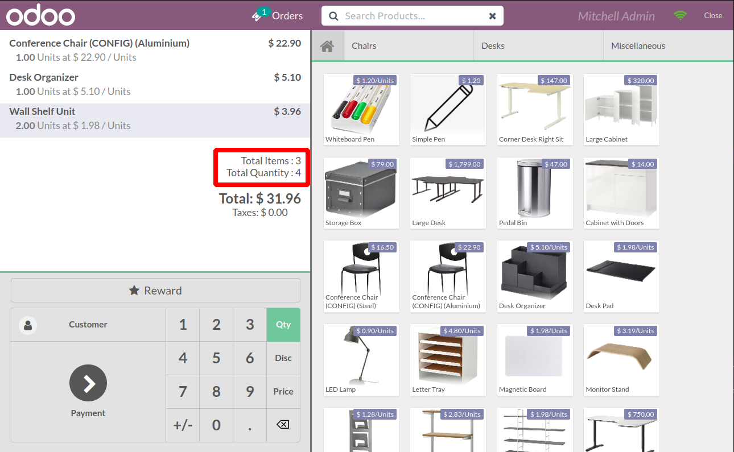Select the Wall Shelf Unit order line
The width and height of the screenshot is (734, 452).
[x=155, y=119]
